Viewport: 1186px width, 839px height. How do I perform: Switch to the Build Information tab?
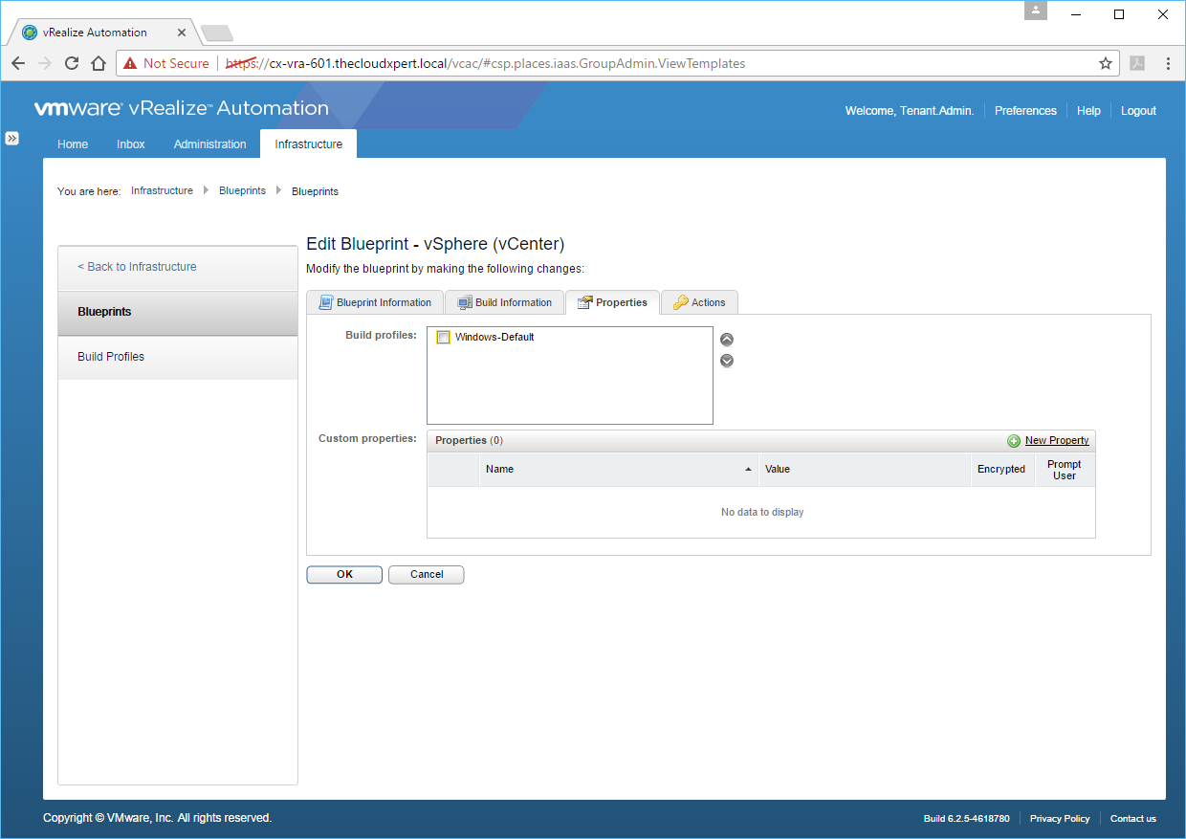coord(505,302)
